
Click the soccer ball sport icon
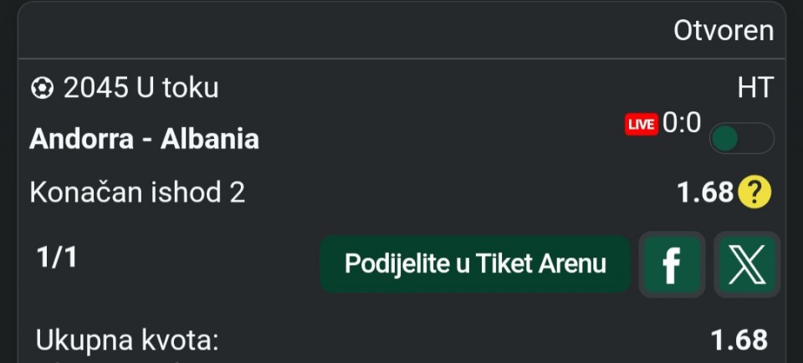click(41, 88)
